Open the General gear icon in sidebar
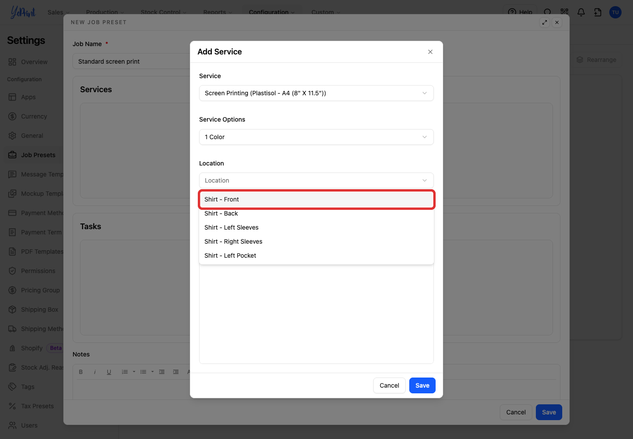The image size is (633, 439). click(x=12, y=136)
